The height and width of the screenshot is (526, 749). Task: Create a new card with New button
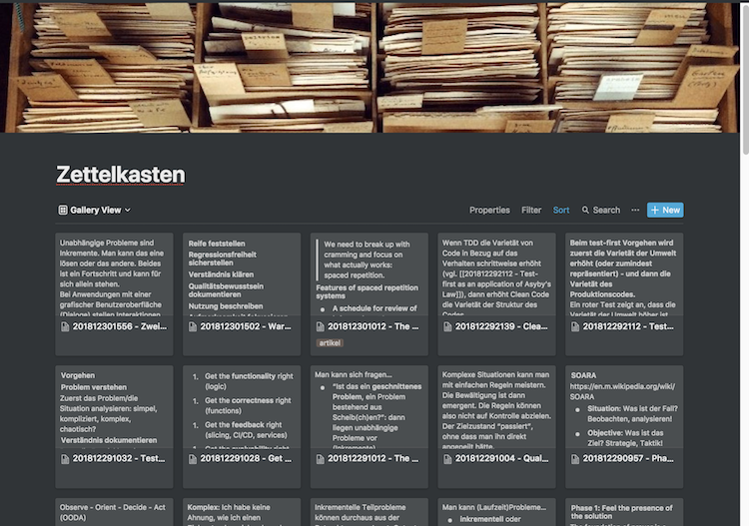(665, 210)
